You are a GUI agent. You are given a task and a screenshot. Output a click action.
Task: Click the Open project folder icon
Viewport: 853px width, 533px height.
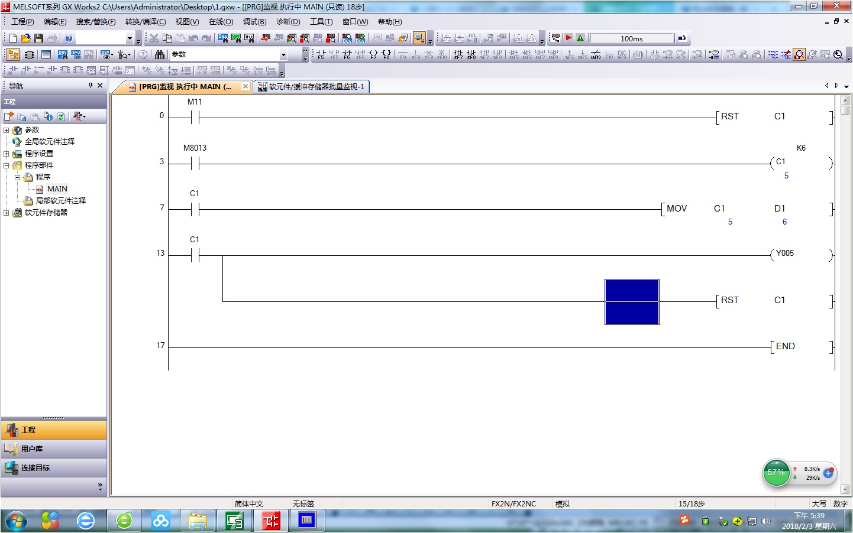click(25, 38)
